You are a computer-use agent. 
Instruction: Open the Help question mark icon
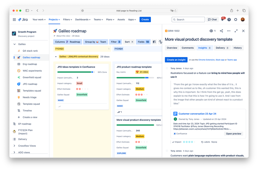[229, 20]
